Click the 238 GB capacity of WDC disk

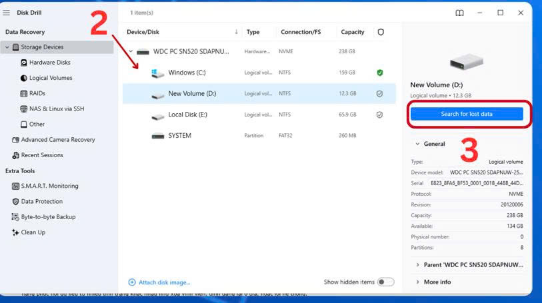click(347, 51)
